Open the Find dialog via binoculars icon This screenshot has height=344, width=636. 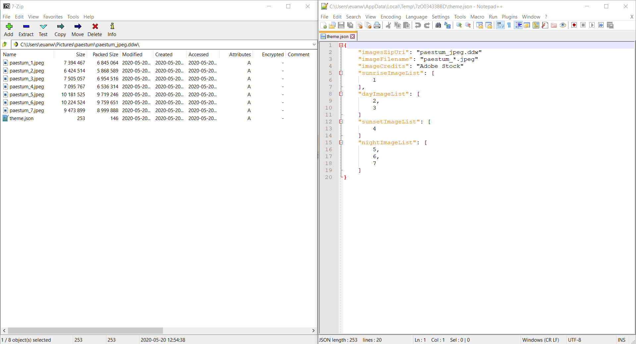[438, 25]
